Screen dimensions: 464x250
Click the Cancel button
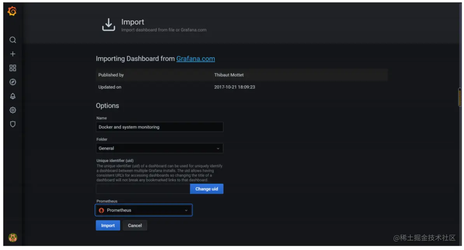(x=135, y=226)
